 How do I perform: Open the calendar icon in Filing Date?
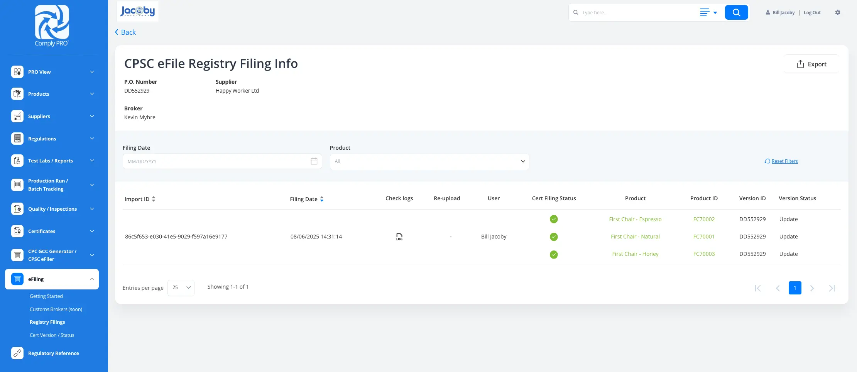click(314, 161)
